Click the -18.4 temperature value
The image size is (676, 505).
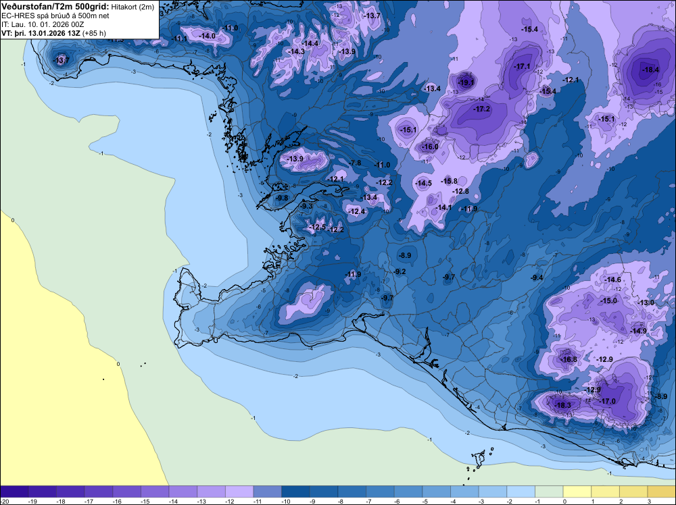650,70
